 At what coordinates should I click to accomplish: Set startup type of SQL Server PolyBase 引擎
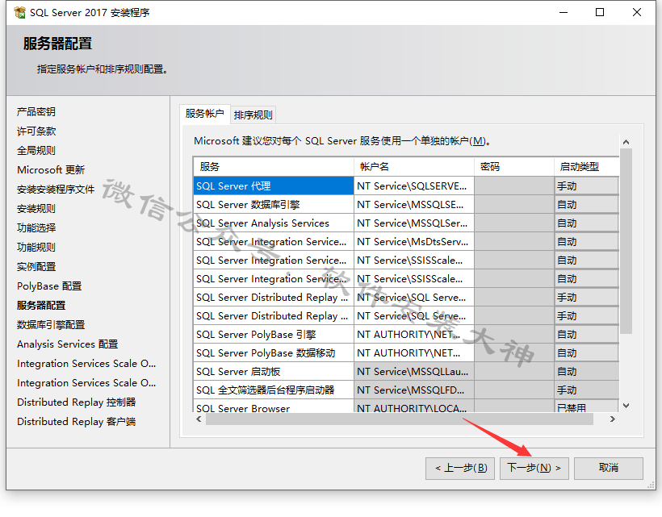586,335
